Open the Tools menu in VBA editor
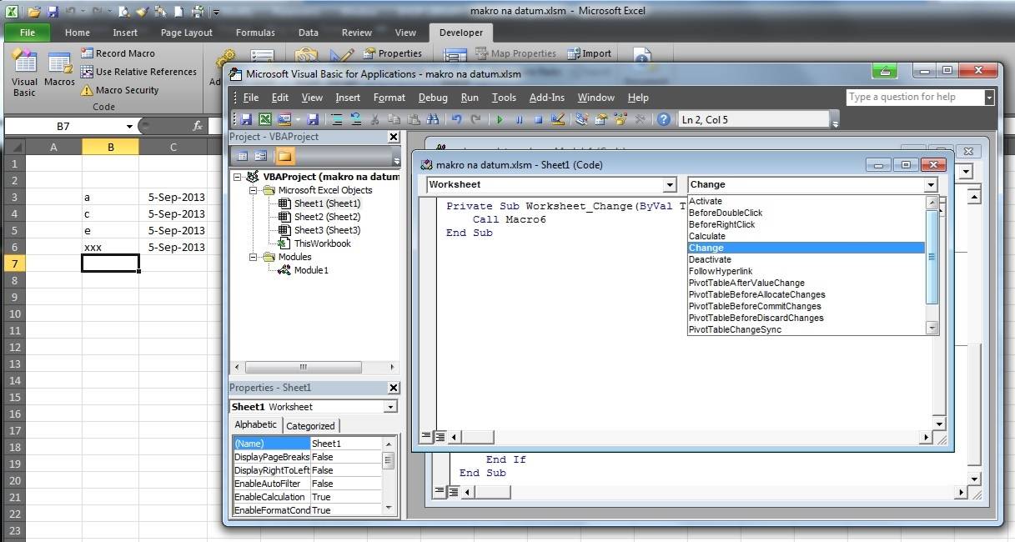Screen dimensions: 1015x542 (504, 98)
